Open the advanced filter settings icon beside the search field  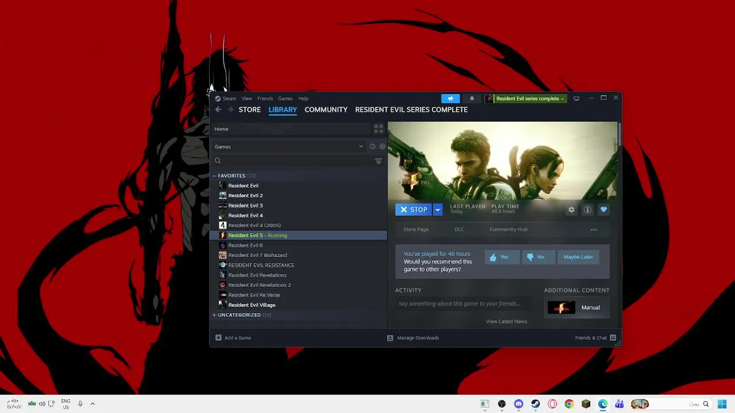pyautogui.click(x=378, y=161)
